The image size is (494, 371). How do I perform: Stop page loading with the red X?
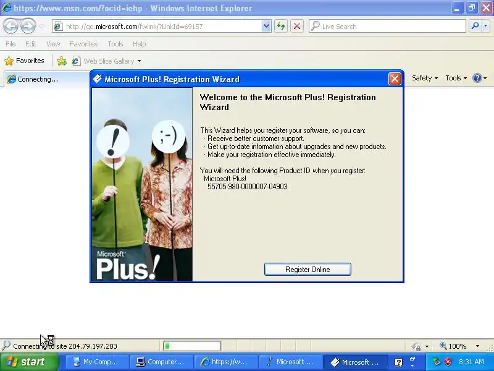[x=297, y=26]
